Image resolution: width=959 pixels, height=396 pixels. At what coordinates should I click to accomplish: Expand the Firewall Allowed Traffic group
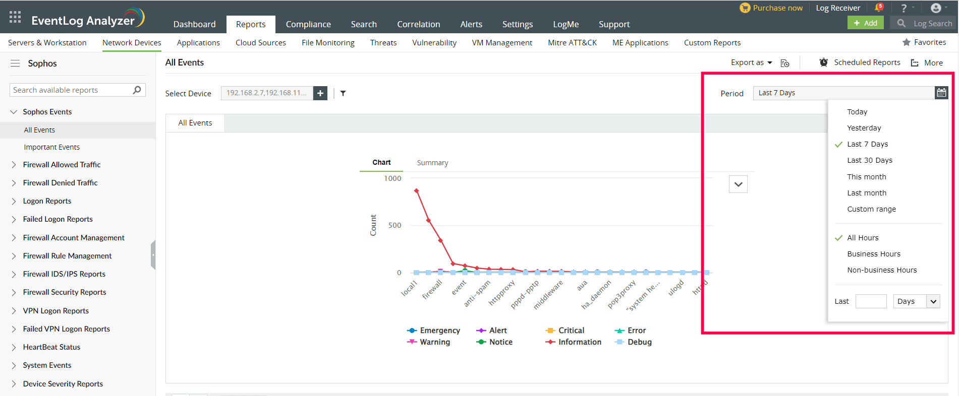[x=14, y=165]
